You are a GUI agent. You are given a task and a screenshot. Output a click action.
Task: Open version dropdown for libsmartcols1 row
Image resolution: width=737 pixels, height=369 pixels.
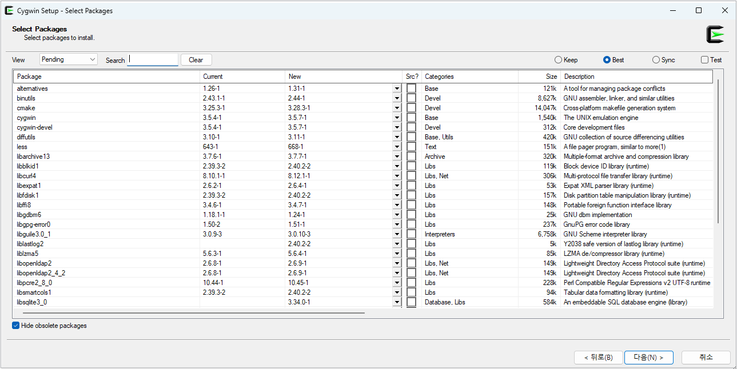[x=397, y=292]
